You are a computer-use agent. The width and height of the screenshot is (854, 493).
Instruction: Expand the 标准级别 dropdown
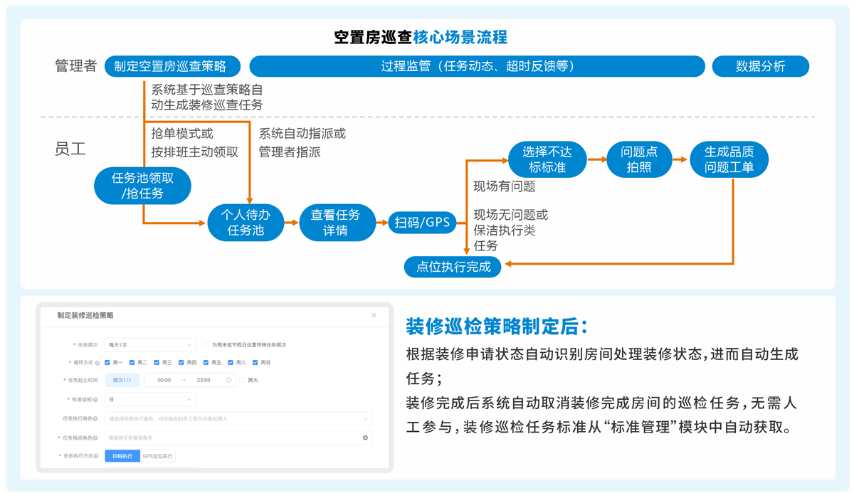150,400
